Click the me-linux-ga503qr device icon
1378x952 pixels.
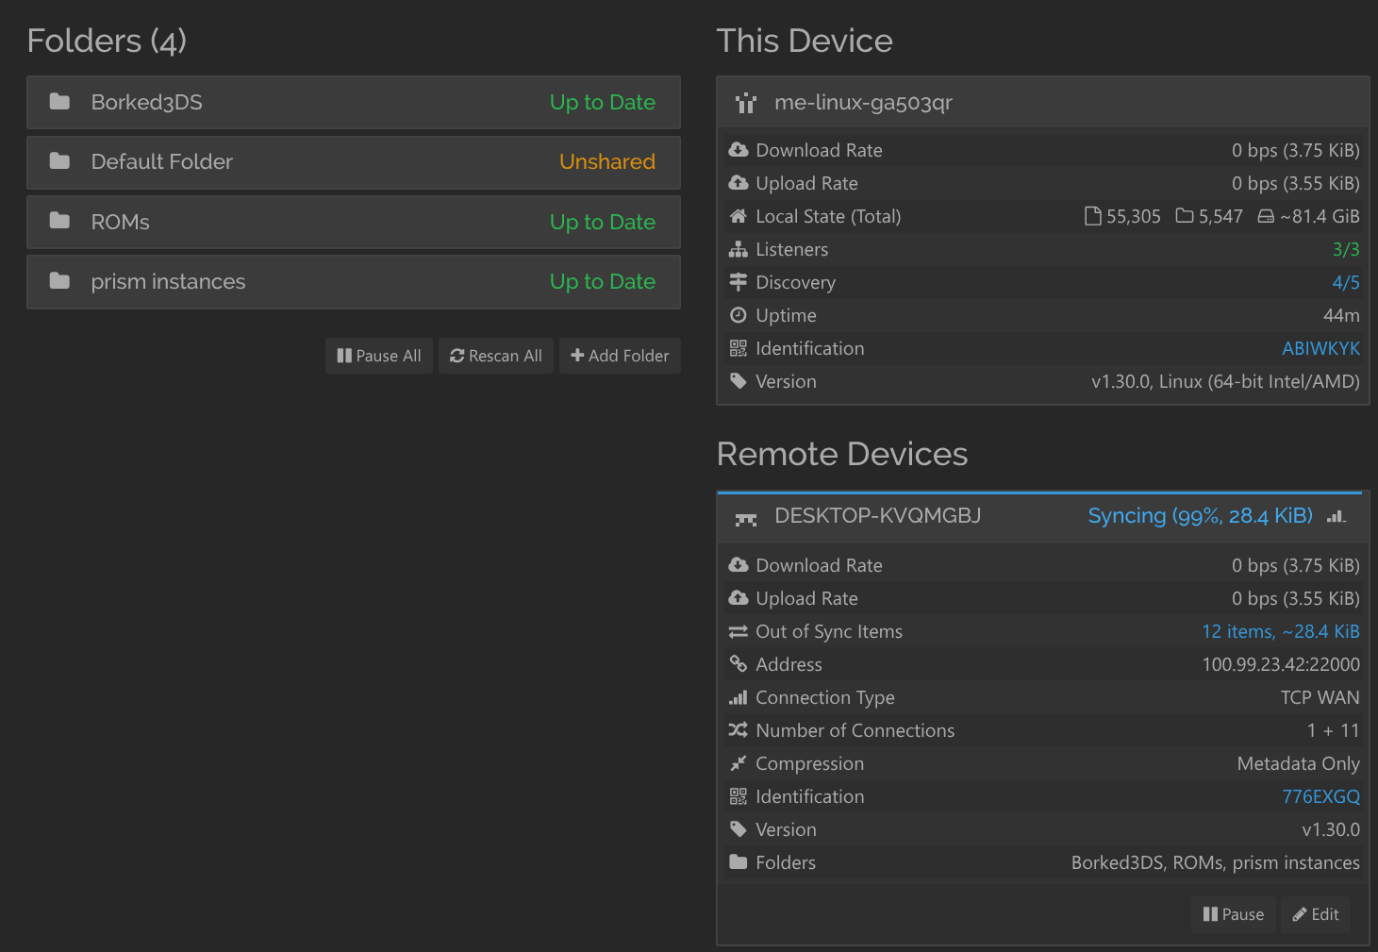click(x=746, y=103)
